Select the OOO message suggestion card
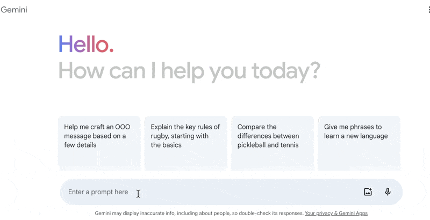 click(x=99, y=143)
